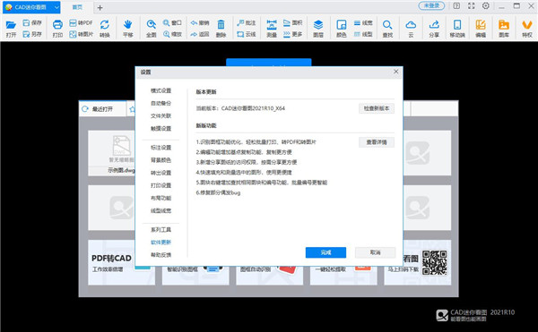Select 软件更新 in settings sidebar
538x332 pixels.
pos(161,243)
